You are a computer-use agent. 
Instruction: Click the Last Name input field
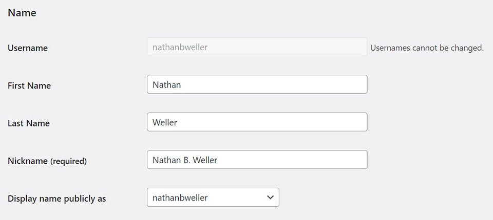257,122
